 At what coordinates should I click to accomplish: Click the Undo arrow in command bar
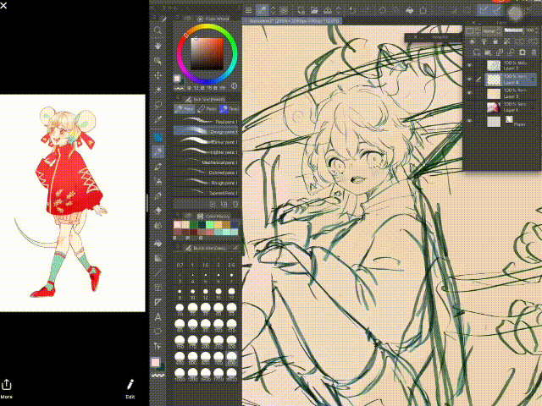[x=352, y=10]
